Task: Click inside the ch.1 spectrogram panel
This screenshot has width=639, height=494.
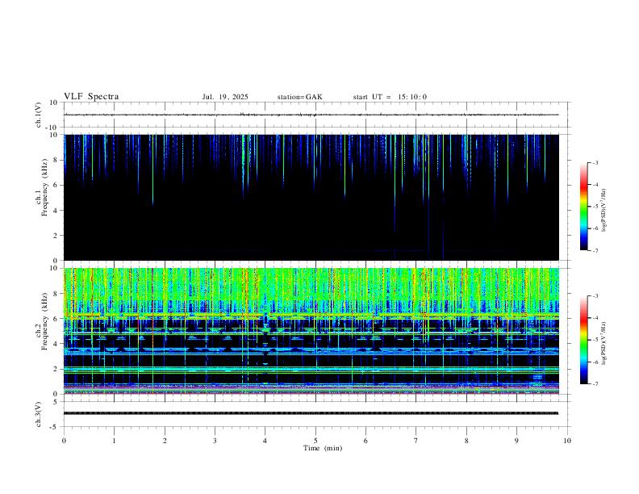Action: point(311,197)
